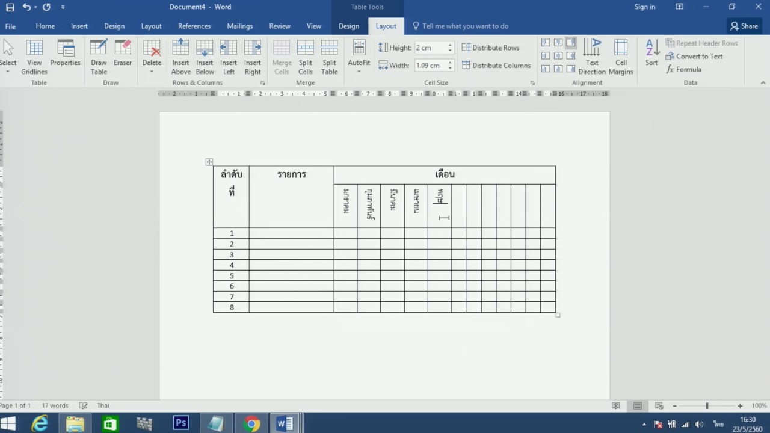Open the Table Tools Design tab
The width and height of the screenshot is (770, 433).
click(349, 26)
